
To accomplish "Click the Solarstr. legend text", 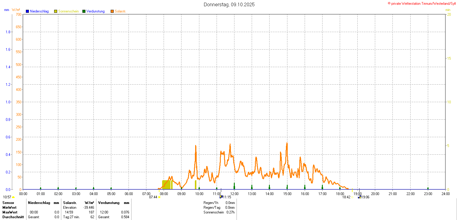I will 120,11.
